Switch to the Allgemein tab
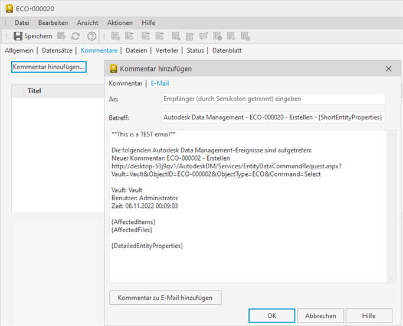Screen dimensions: 403x326 click(x=19, y=50)
